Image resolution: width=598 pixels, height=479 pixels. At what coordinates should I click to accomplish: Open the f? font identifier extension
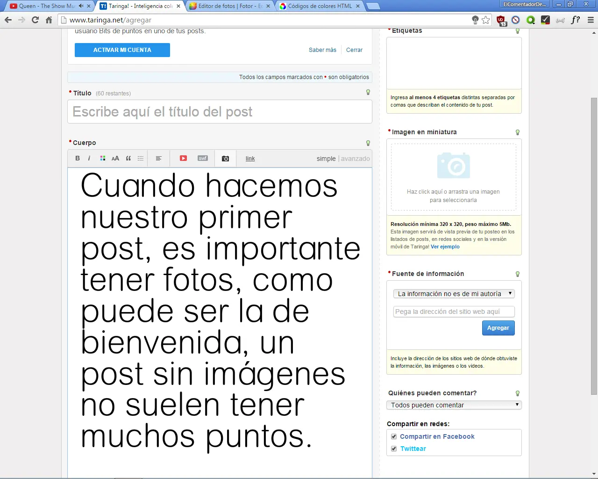click(576, 20)
